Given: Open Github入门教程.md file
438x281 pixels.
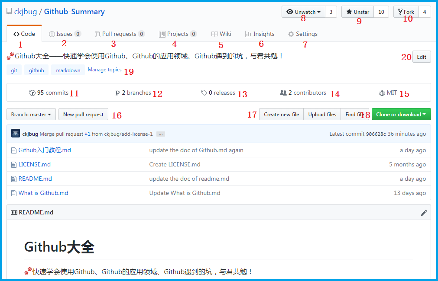Looking at the screenshot, I should click(45, 150).
